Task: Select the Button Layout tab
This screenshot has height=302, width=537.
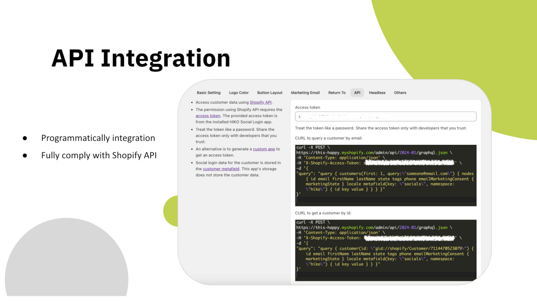Action: coord(270,93)
